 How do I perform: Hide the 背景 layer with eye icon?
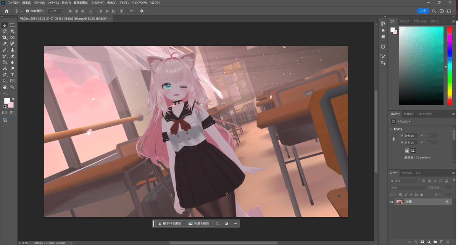pos(392,202)
